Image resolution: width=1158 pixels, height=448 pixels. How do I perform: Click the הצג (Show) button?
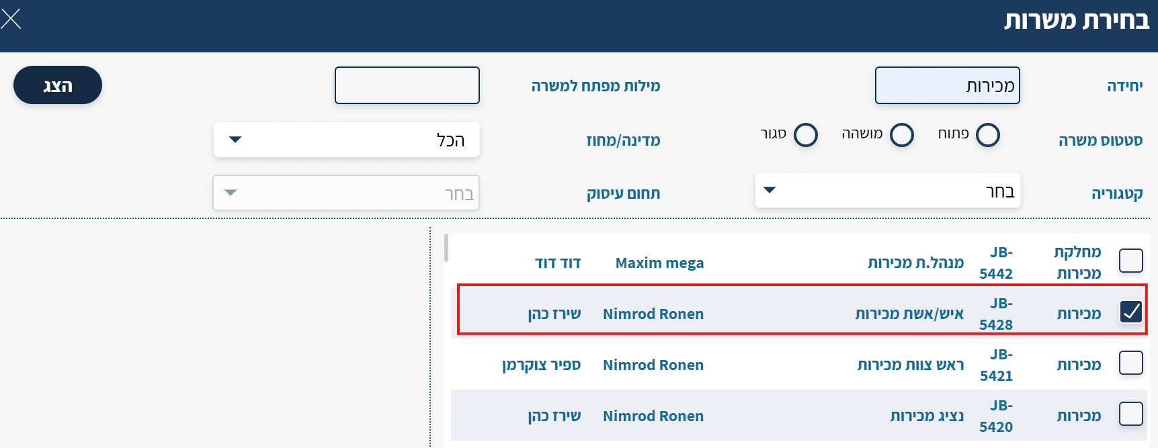click(x=58, y=85)
